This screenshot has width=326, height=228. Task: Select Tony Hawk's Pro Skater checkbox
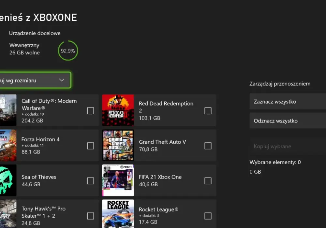coord(90,216)
